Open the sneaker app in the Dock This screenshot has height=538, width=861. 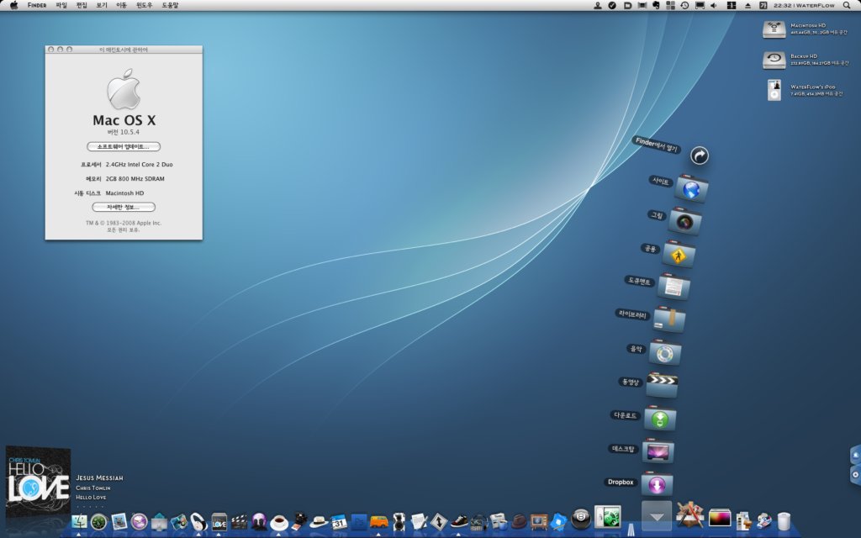click(x=459, y=521)
